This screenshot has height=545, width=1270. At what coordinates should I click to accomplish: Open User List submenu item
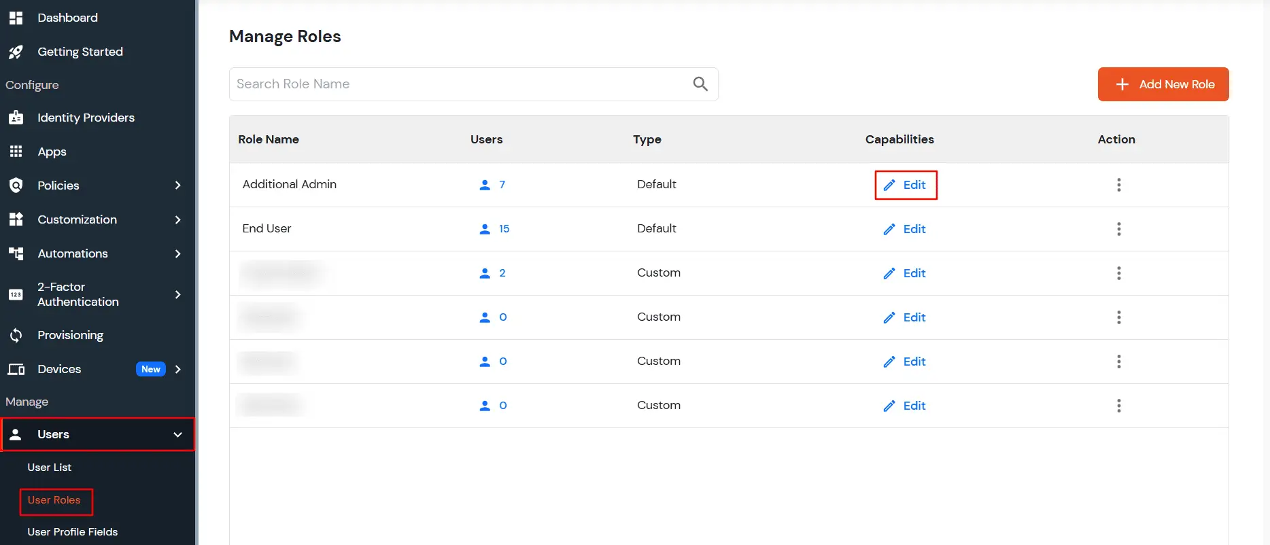pos(50,468)
